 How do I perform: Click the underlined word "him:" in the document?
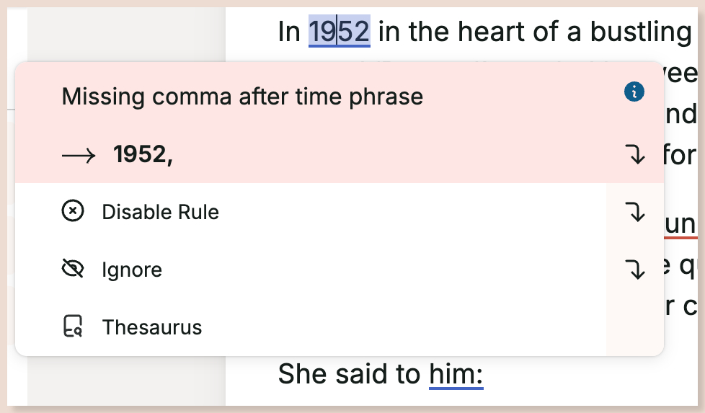click(x=456, y=374)
